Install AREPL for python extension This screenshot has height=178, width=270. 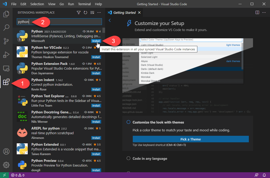pyautogui.click(x=96, y=138)
